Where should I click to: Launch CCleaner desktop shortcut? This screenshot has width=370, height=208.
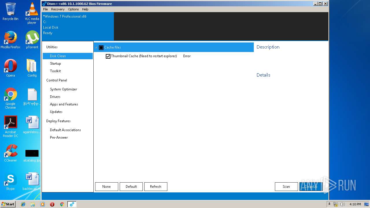click(x=10, y=153)
